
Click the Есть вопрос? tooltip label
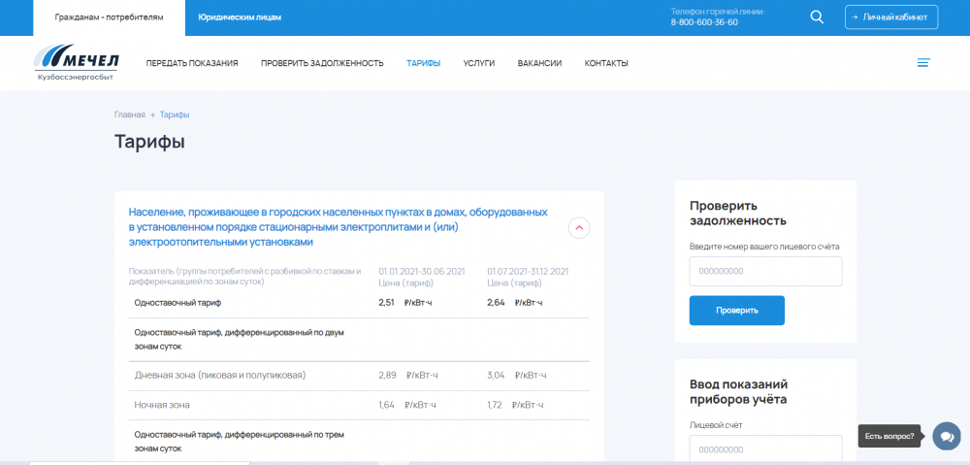[889, 437]
